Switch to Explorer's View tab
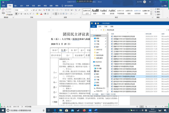This screenshot has height=113, width=169. (x=112, y=27)
